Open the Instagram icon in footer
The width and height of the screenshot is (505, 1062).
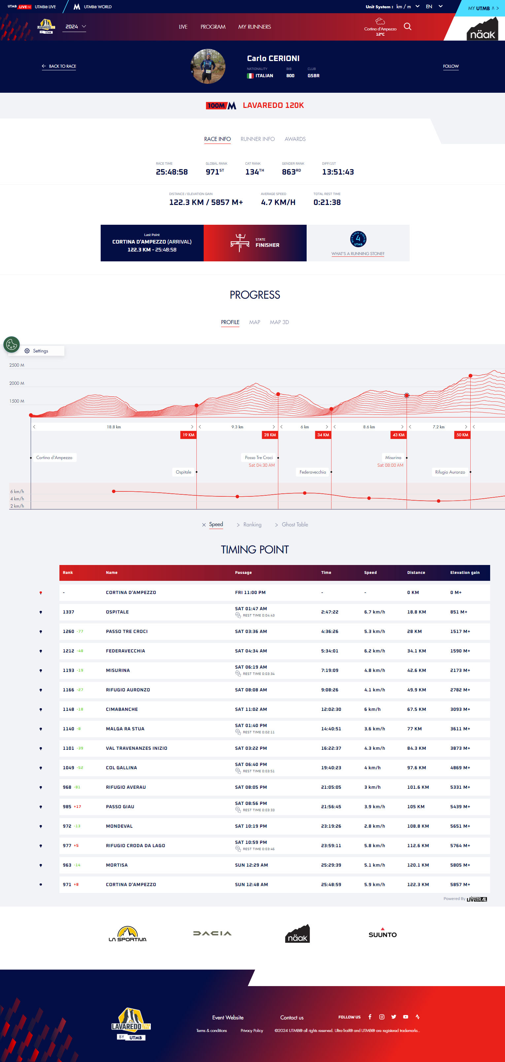pos(382,1017)
